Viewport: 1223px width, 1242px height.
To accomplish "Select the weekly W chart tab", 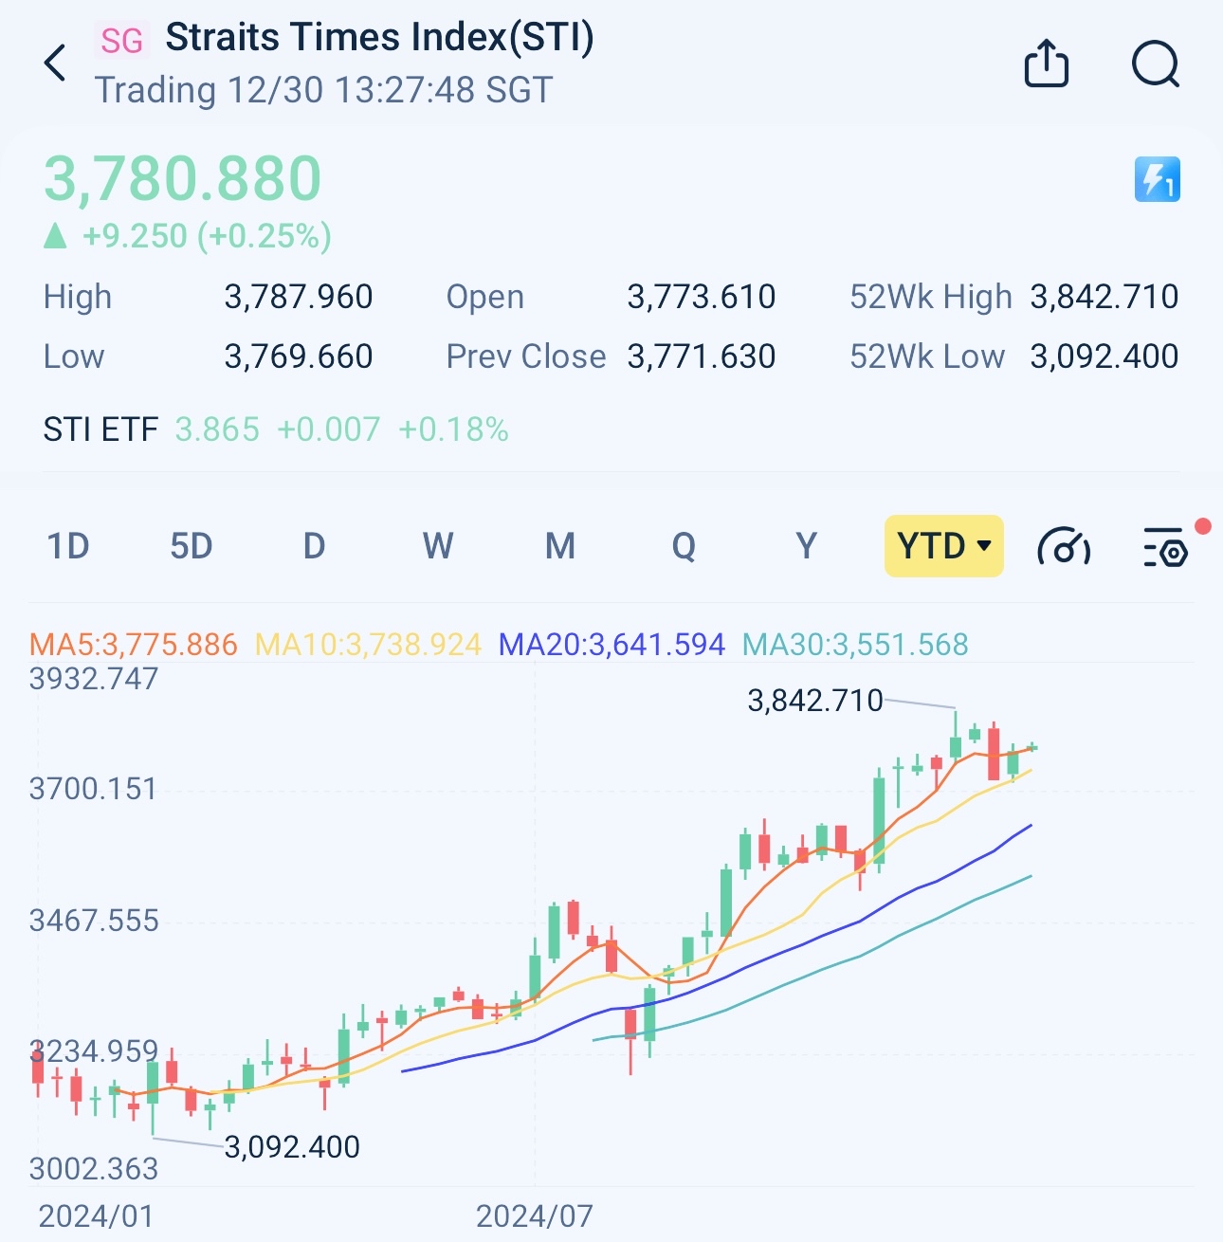I will point(437,547).
